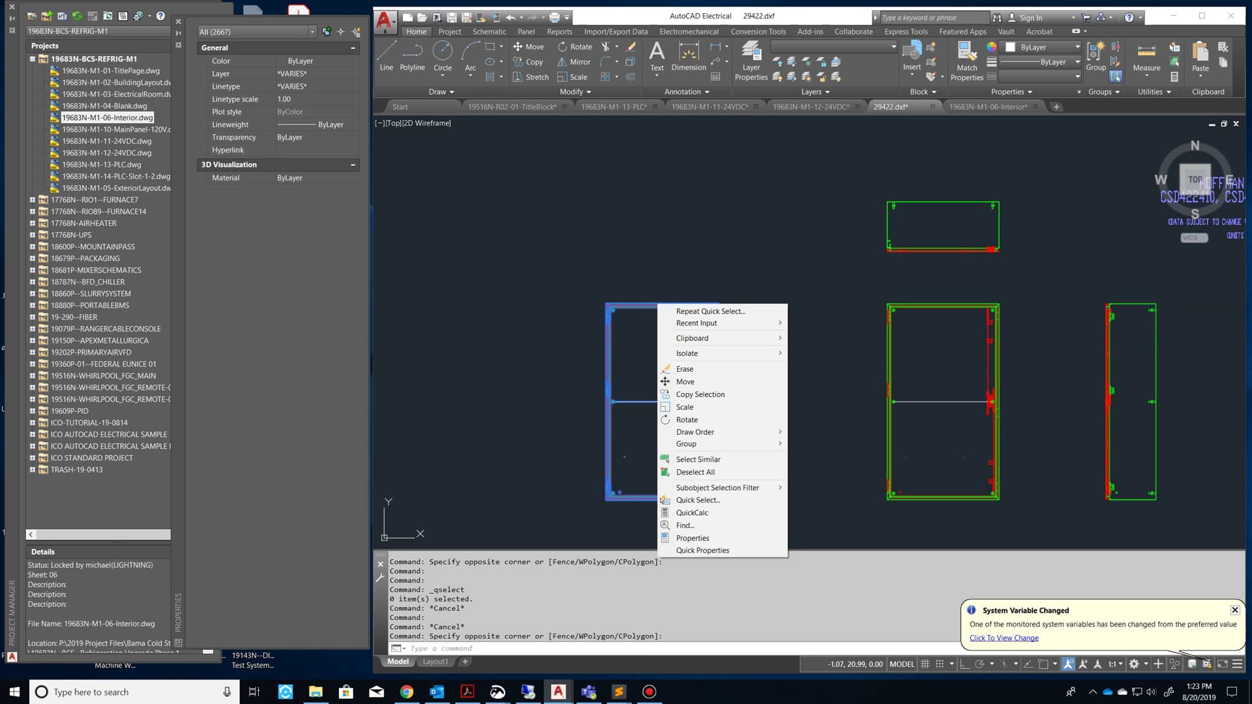1252x704 pixels.
Task: Toggle snap mode in status bar
Action: [940, 664]
